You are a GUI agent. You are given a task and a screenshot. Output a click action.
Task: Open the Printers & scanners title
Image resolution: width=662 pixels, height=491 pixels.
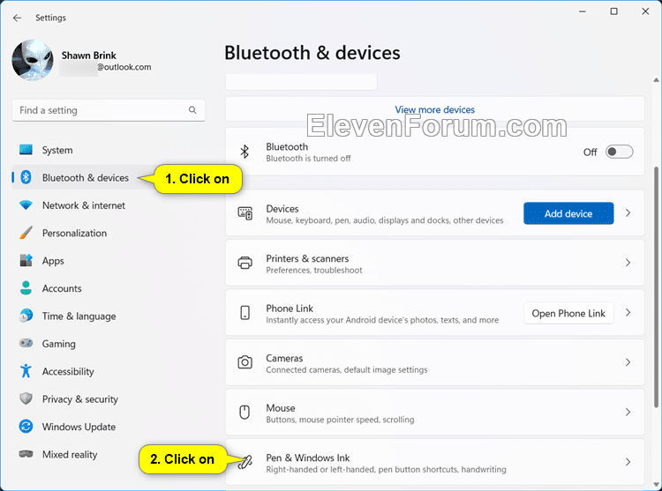pos(307,258)
